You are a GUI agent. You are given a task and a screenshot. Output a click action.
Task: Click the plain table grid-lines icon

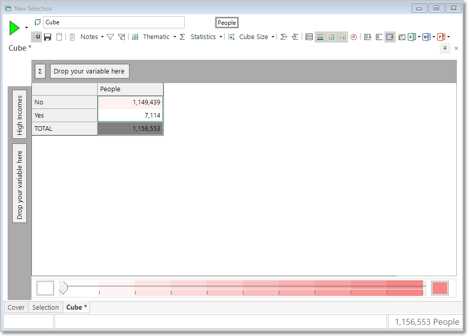[309, 37]
